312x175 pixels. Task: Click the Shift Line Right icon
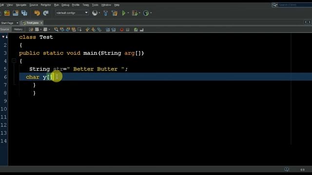[x=114, y=30]
